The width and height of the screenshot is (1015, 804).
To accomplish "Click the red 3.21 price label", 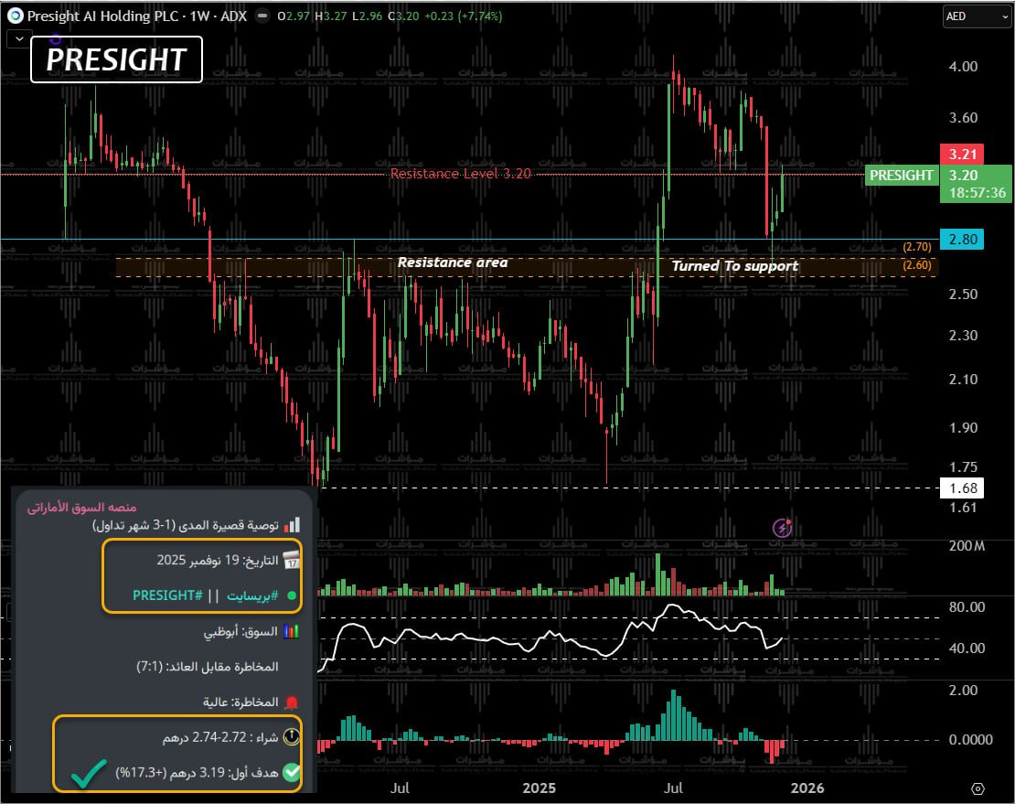I will coord(962,154).
